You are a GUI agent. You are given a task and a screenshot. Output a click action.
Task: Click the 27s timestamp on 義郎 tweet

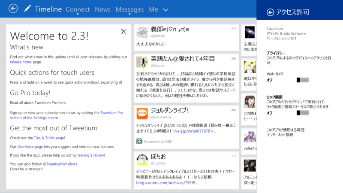(x=234, y=29)
